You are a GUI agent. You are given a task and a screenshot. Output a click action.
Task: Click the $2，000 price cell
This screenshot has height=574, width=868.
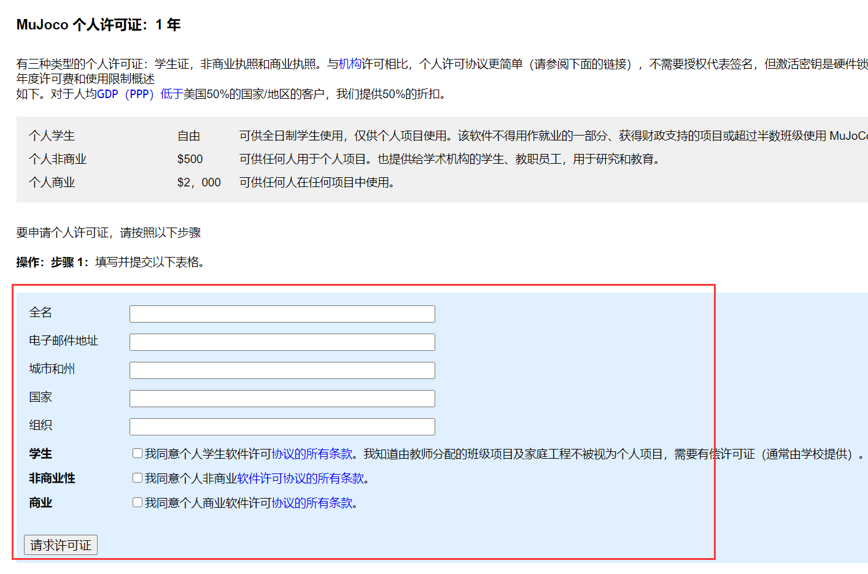click(x=199, y=183)
